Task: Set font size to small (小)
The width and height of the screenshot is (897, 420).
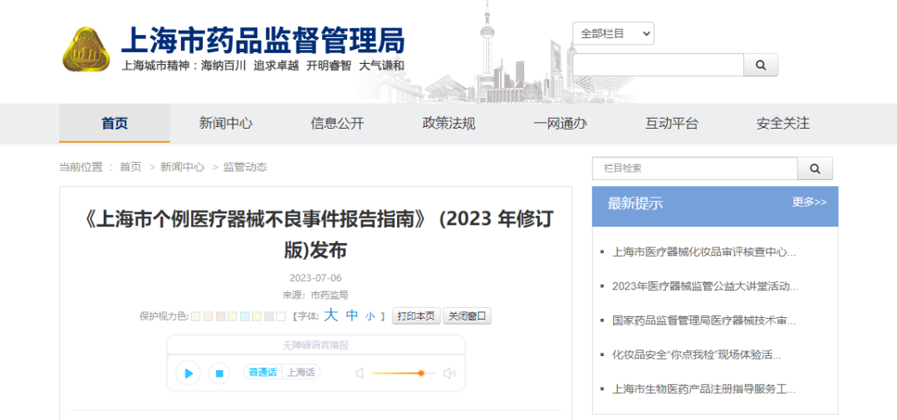Action: point(370,316)
